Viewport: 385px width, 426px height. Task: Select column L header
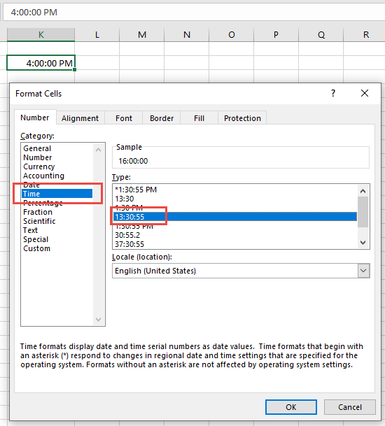tap(97, 34)
